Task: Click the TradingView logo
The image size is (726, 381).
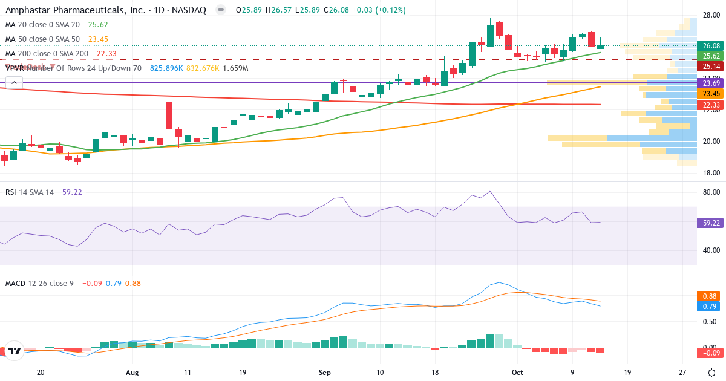Action: click(15, 350)
